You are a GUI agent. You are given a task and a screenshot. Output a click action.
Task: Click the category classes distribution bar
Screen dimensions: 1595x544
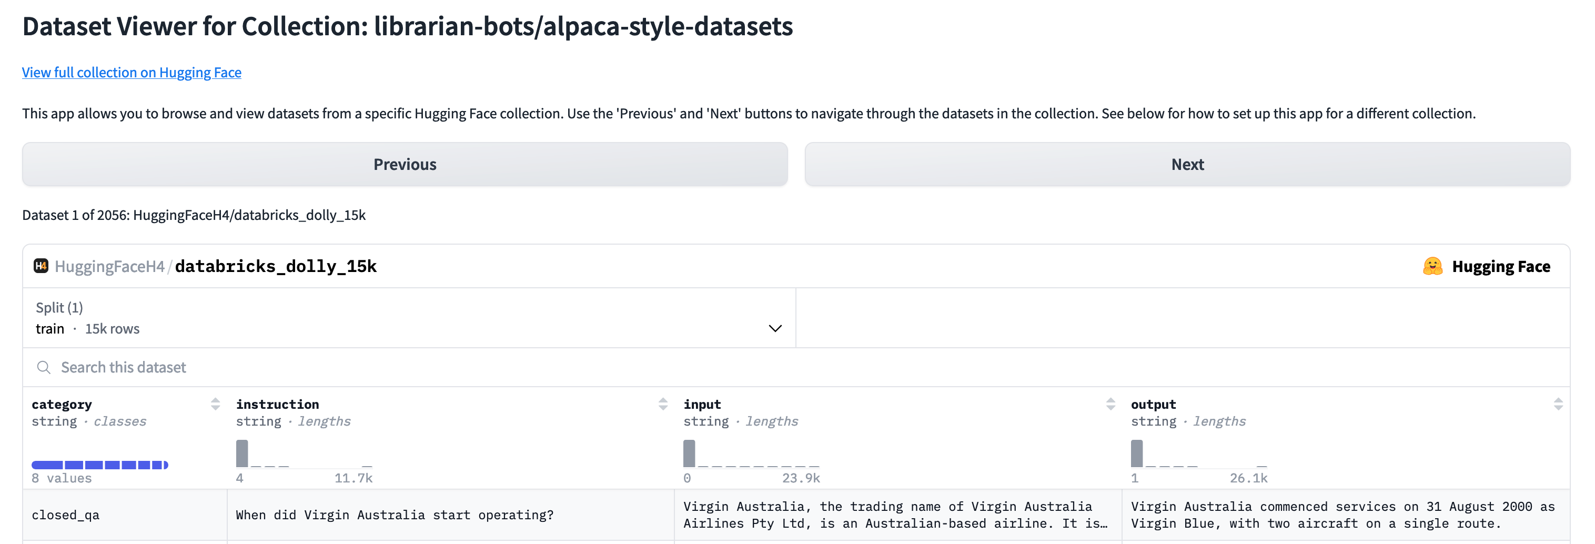tap(100, 465)
